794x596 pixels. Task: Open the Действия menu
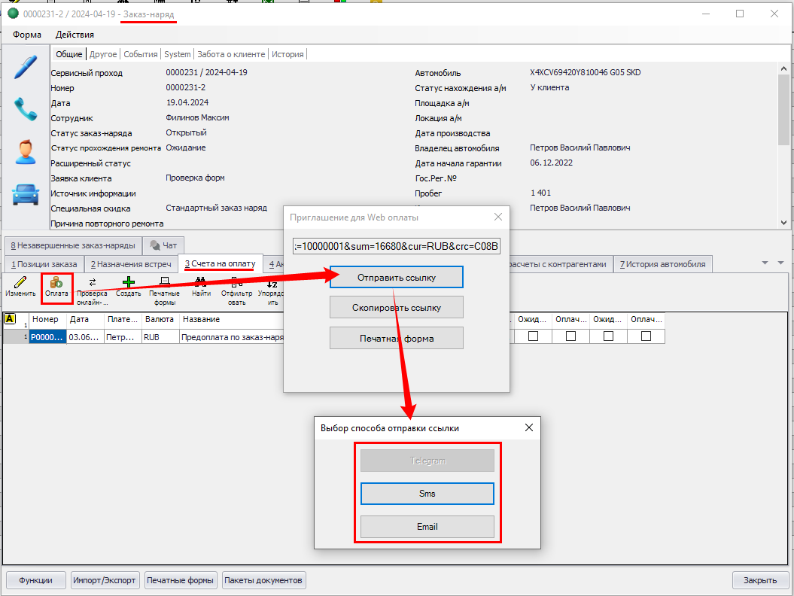pos(75,35)
